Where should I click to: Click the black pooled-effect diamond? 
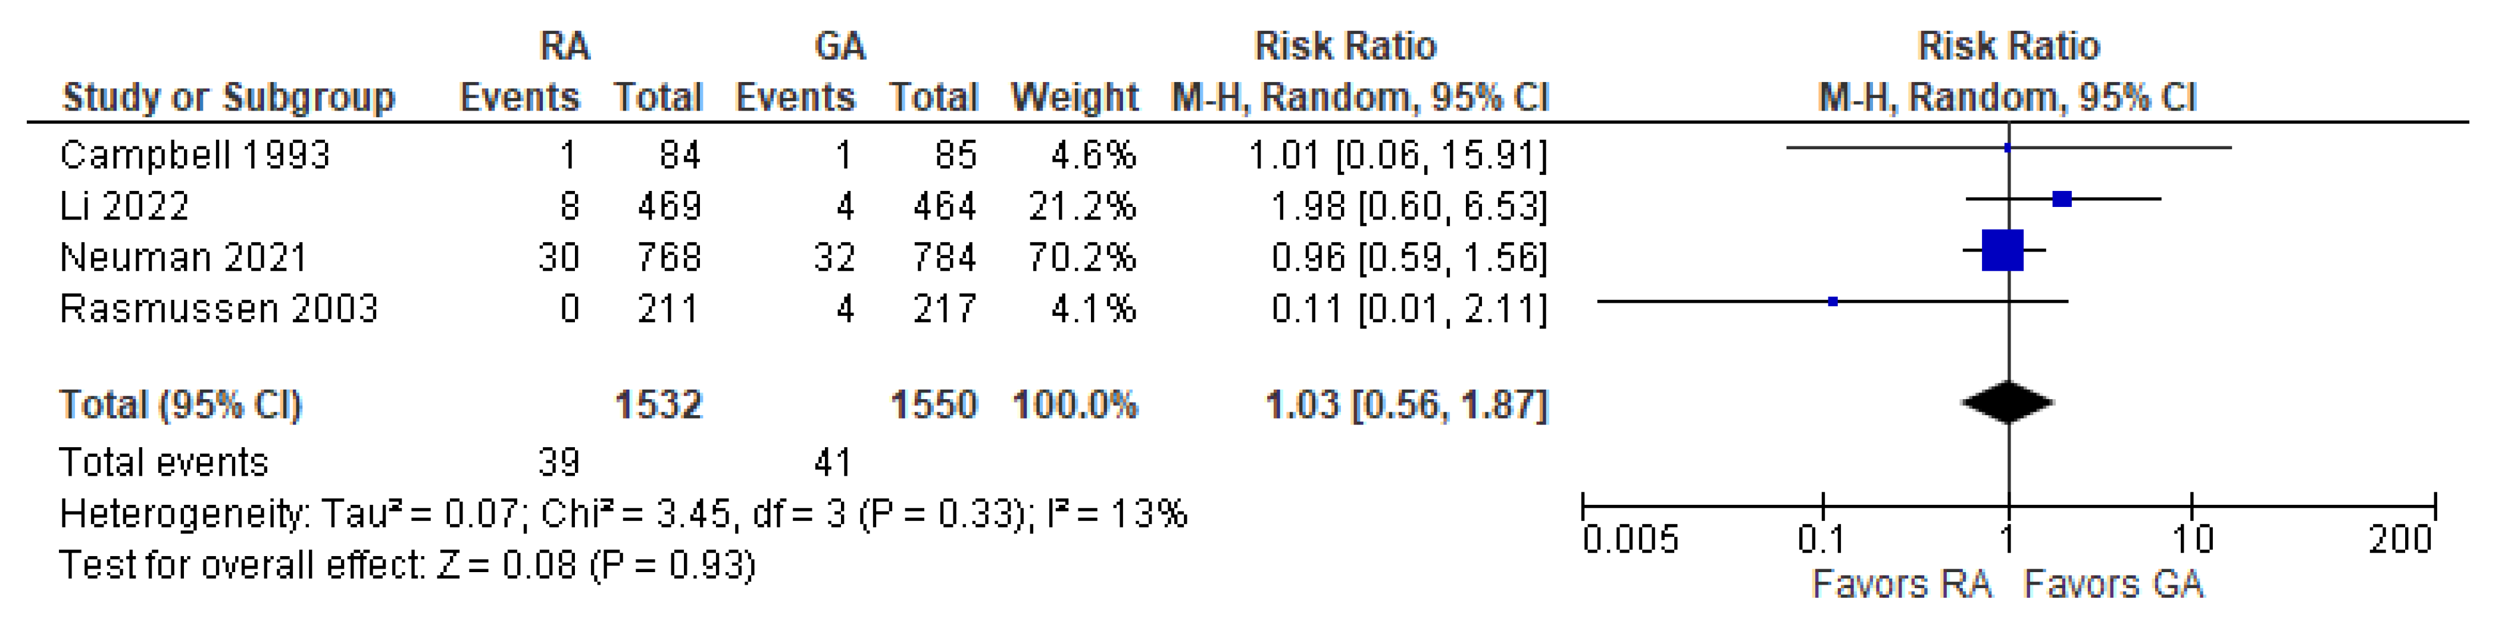[x=2007, y=403]
